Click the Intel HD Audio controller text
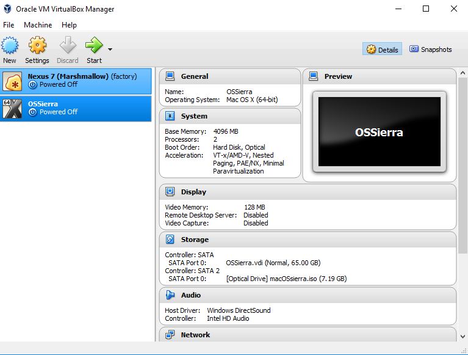The height and width of the screenshot is (355, 468). point(228,318)
